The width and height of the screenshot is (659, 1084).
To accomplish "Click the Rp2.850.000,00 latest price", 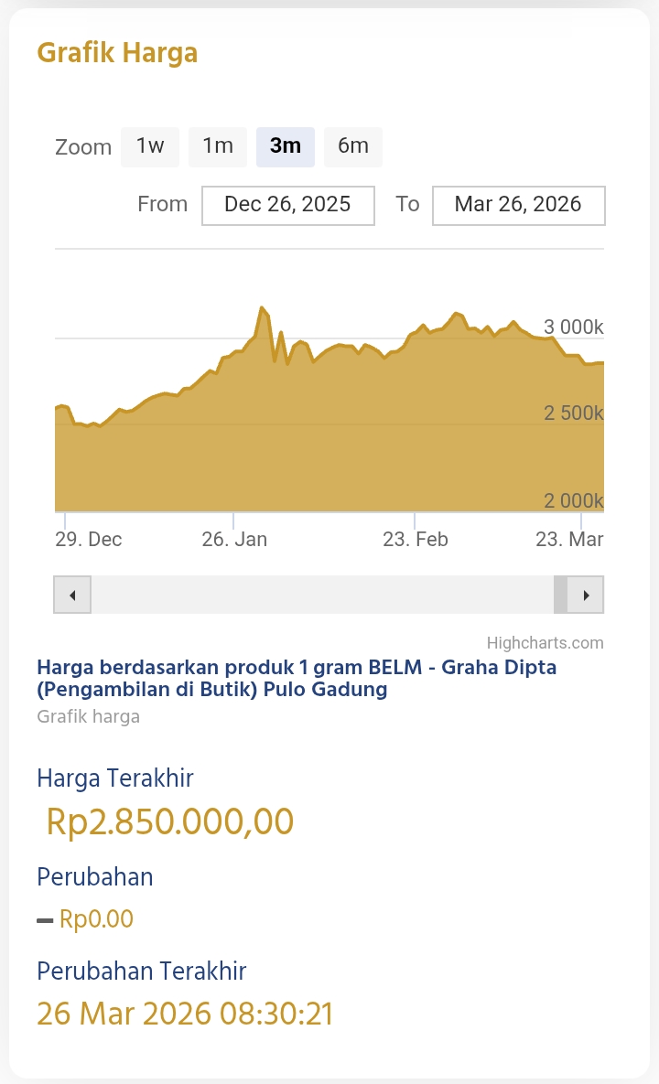I will point(170,821).
